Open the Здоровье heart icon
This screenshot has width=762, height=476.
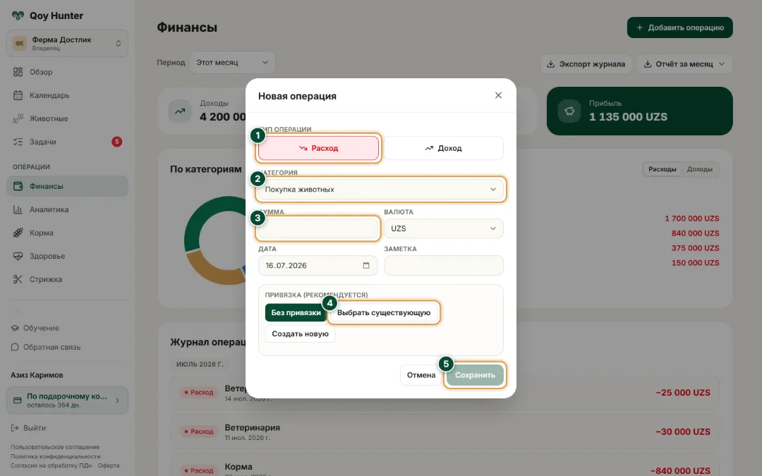point(18,256)
